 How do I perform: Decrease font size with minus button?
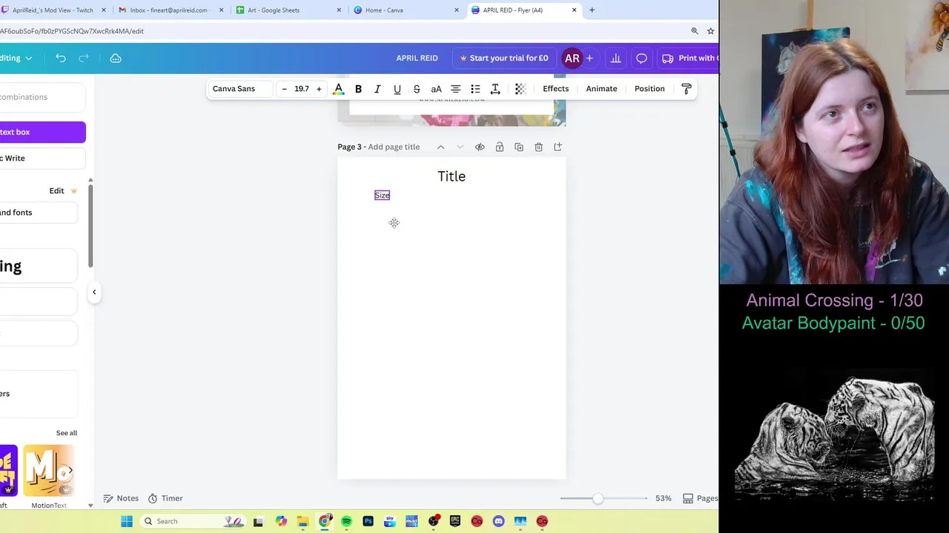[x=284, y=89]
